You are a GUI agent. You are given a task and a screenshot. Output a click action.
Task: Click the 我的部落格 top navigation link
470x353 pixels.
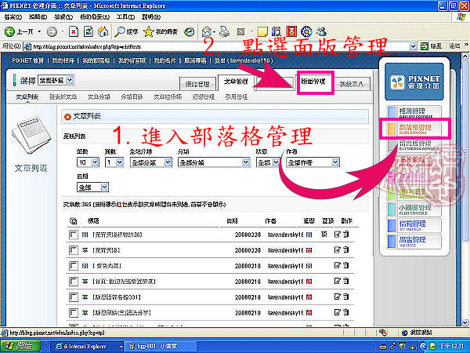tap(96, 60)
